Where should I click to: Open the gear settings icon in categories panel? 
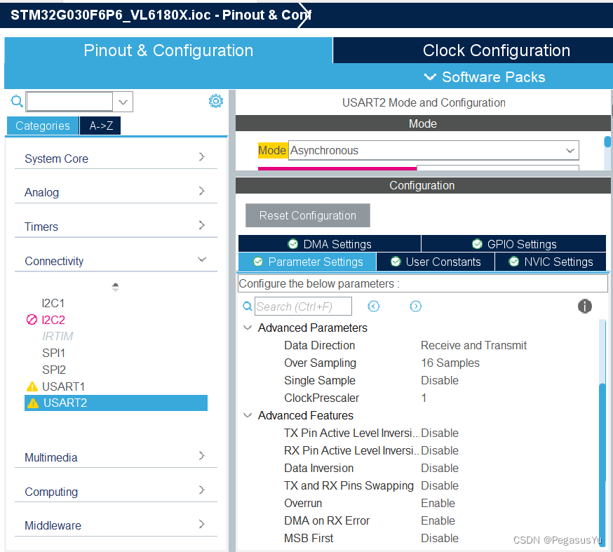[216, 101]
